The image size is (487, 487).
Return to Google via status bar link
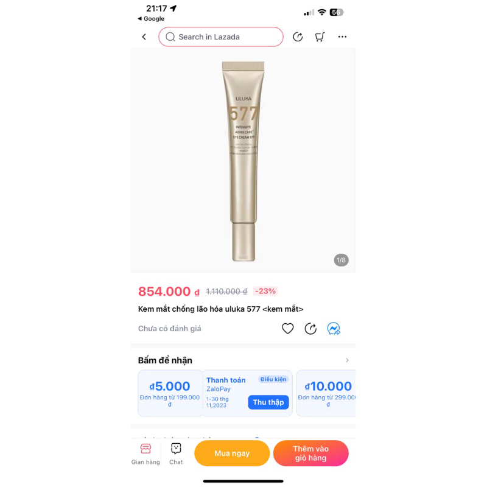[x=151, y=19]
